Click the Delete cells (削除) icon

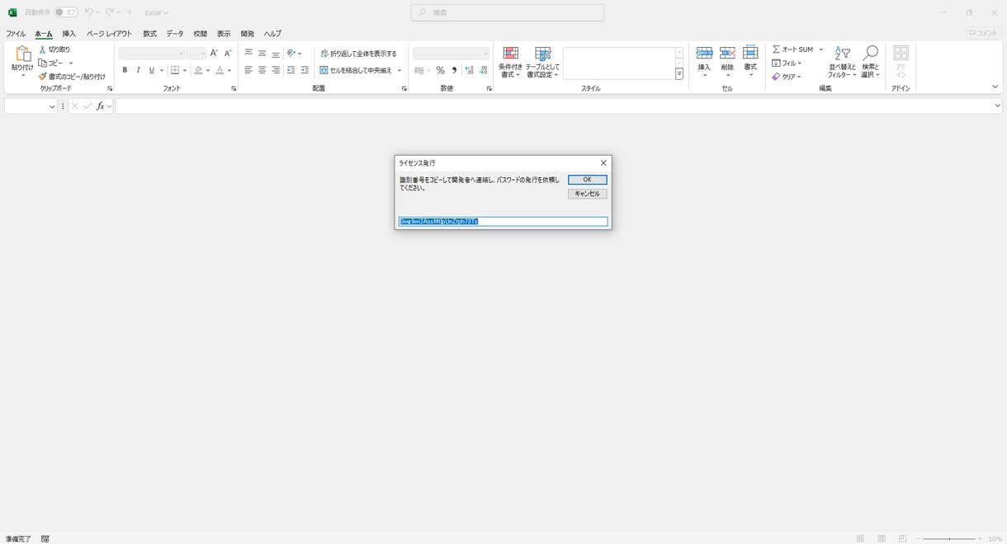[727, 54]
